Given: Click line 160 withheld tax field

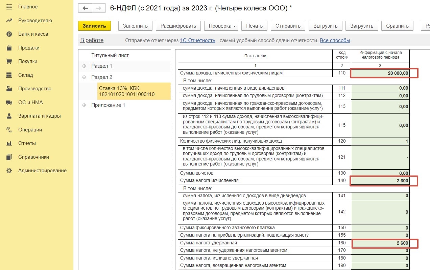Looking at the screenshot, I should [380, 243].
